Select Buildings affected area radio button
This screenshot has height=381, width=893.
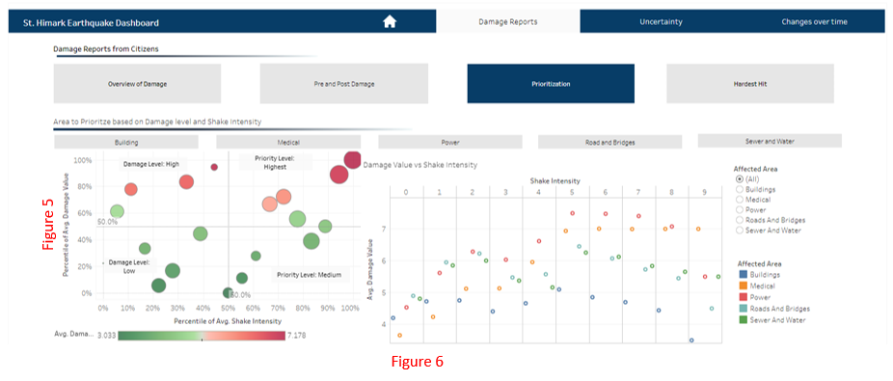740,189
